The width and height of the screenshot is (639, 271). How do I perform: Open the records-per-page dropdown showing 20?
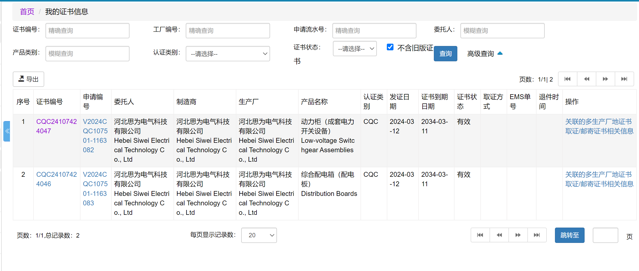259,235
